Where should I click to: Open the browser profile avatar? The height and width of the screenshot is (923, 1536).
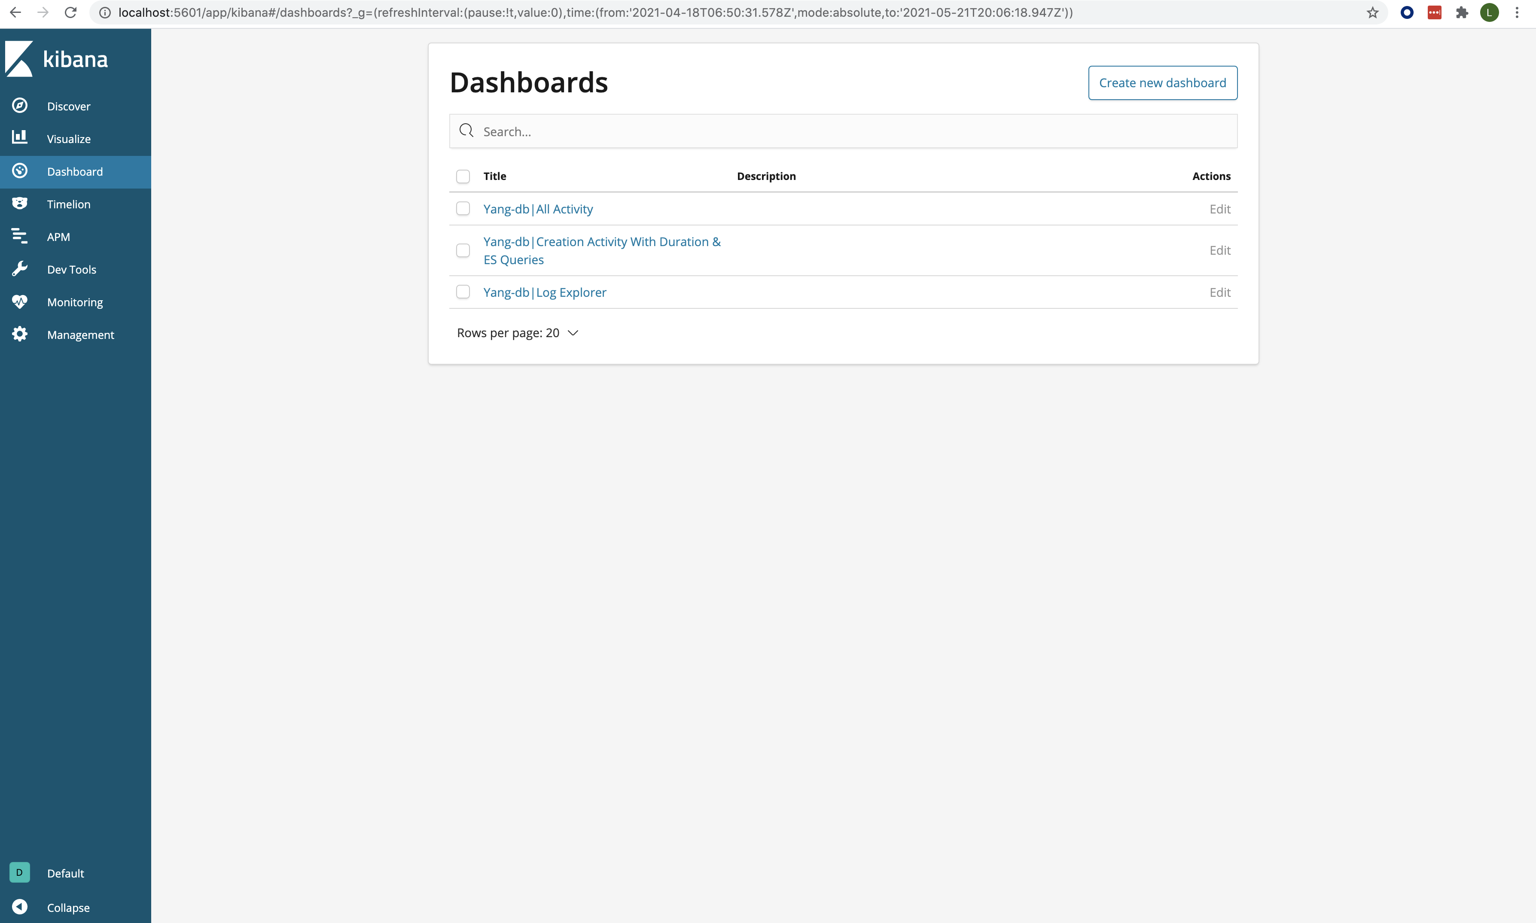coord(1489,12)
